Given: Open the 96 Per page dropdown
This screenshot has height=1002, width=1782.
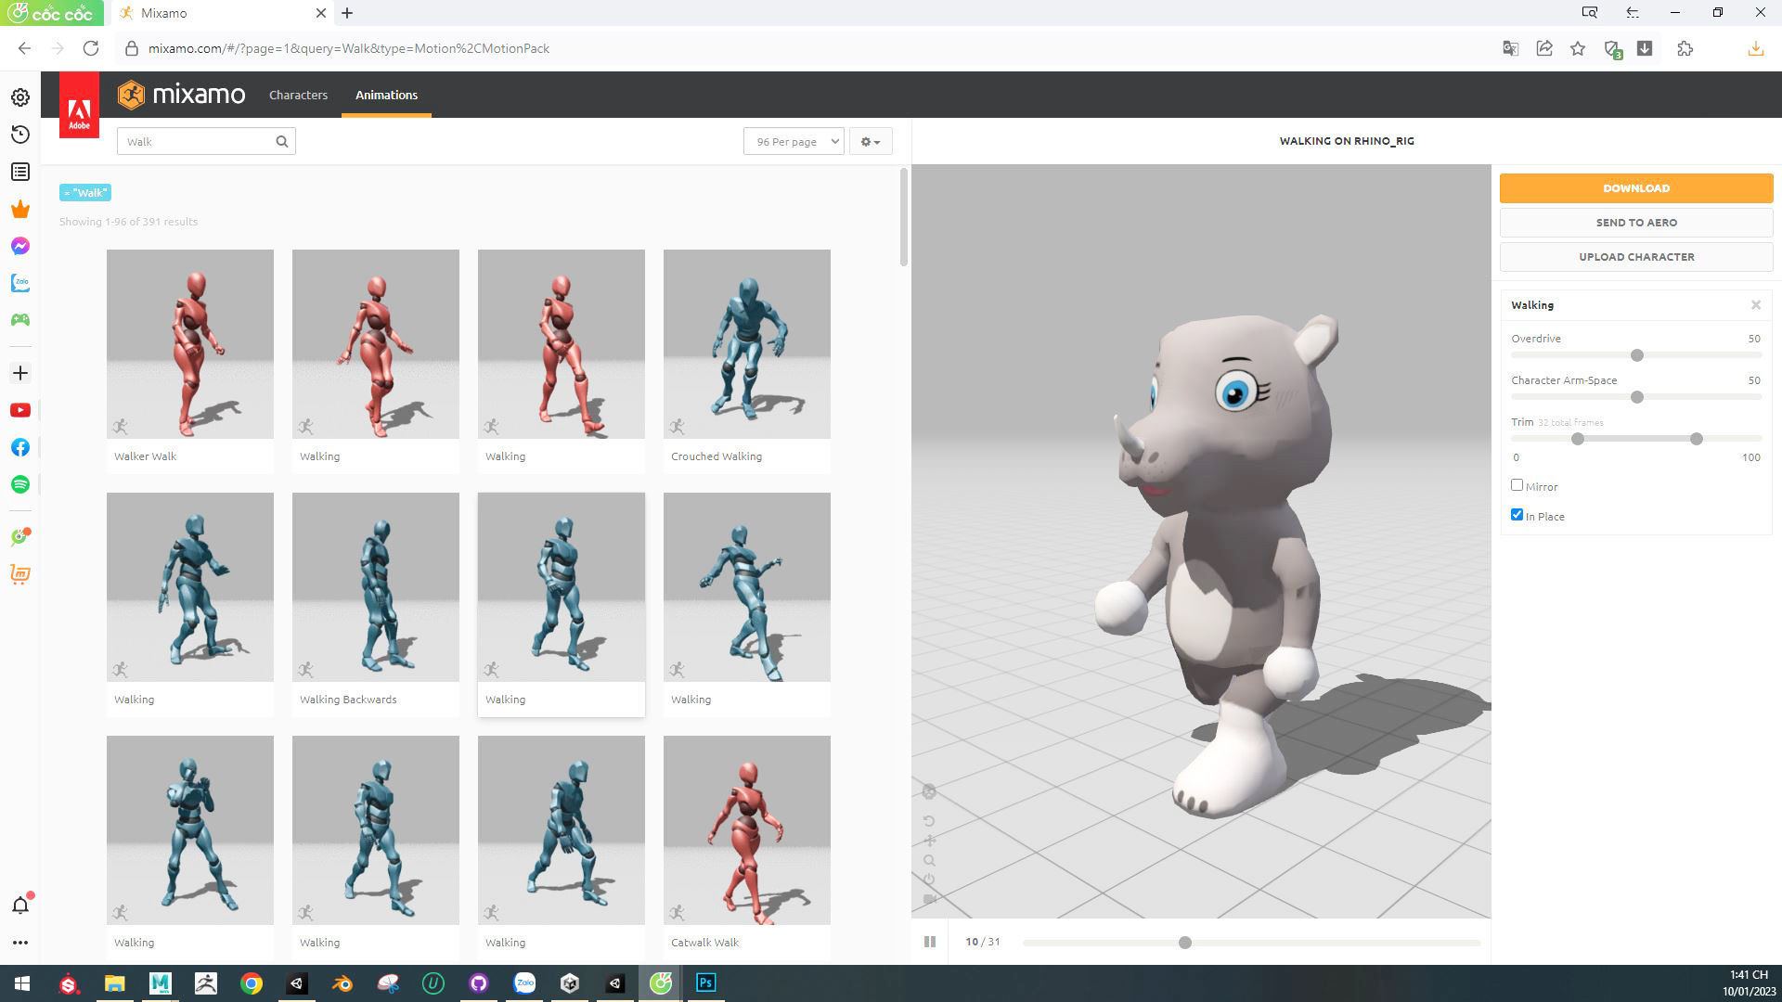Looking at the screenshot, I should click(x=794, y=141).
